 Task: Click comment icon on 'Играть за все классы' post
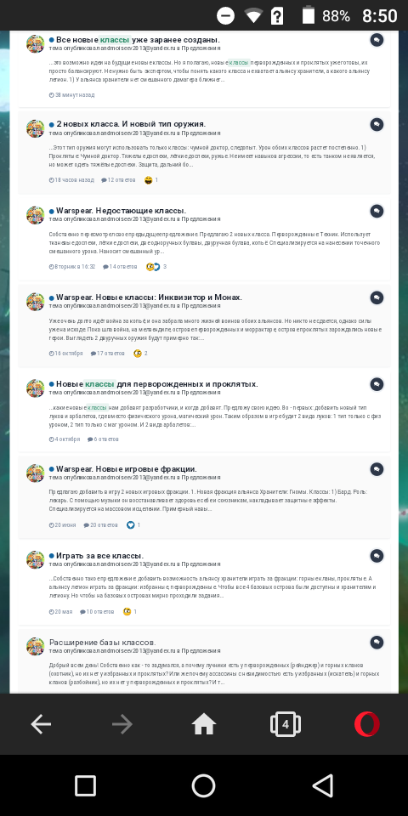377,555
